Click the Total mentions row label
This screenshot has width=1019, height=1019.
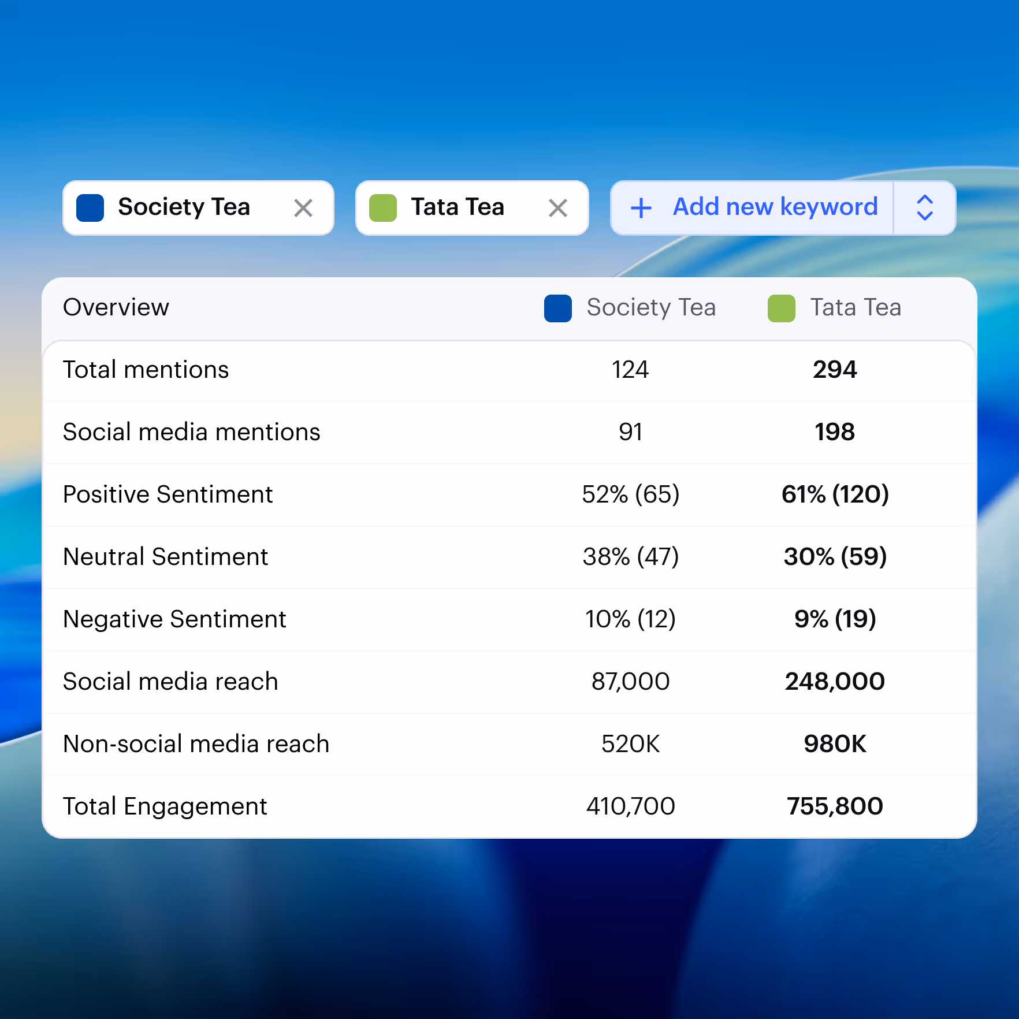coord(146,370)
